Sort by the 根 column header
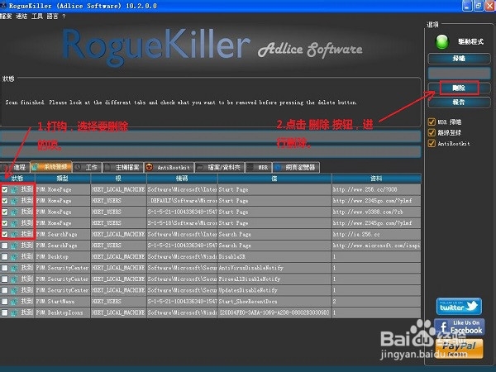The height and width of the screenshot is (372, 496). (x=118, y=179)
